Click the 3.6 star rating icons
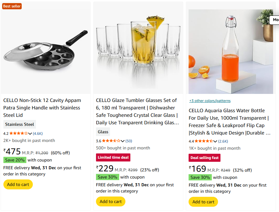 [111, 141]
